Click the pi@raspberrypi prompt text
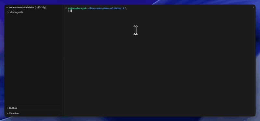This screenshot has width=260, height=121. (77, 8)
